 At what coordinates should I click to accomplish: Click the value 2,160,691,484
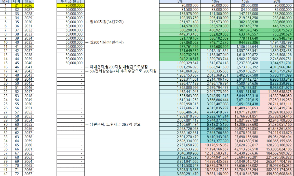180,125
